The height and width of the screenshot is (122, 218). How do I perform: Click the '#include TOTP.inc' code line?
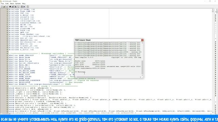pyautogui.click(x=19, y=30)
